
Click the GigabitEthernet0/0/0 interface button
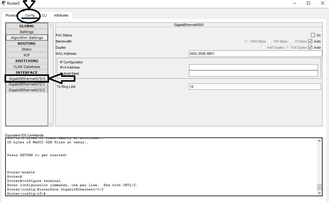(x=27, y=78)
